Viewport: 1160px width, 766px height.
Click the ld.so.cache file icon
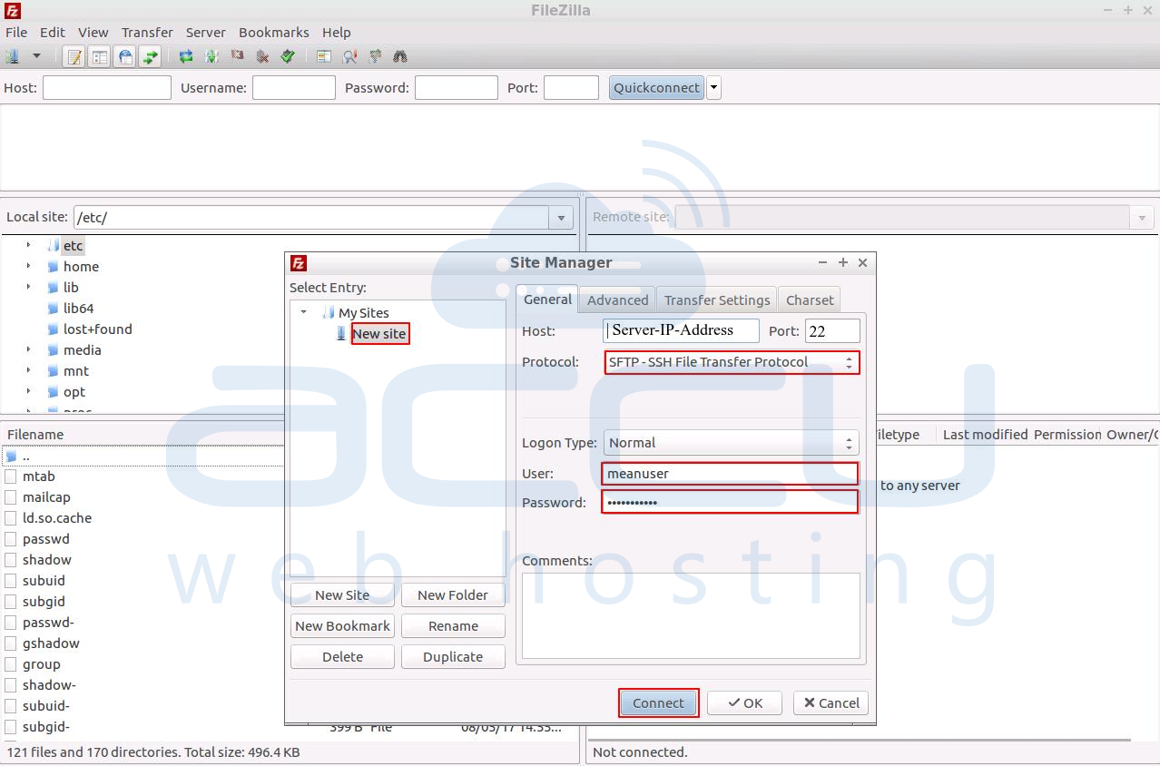click(x=11, y=518)
